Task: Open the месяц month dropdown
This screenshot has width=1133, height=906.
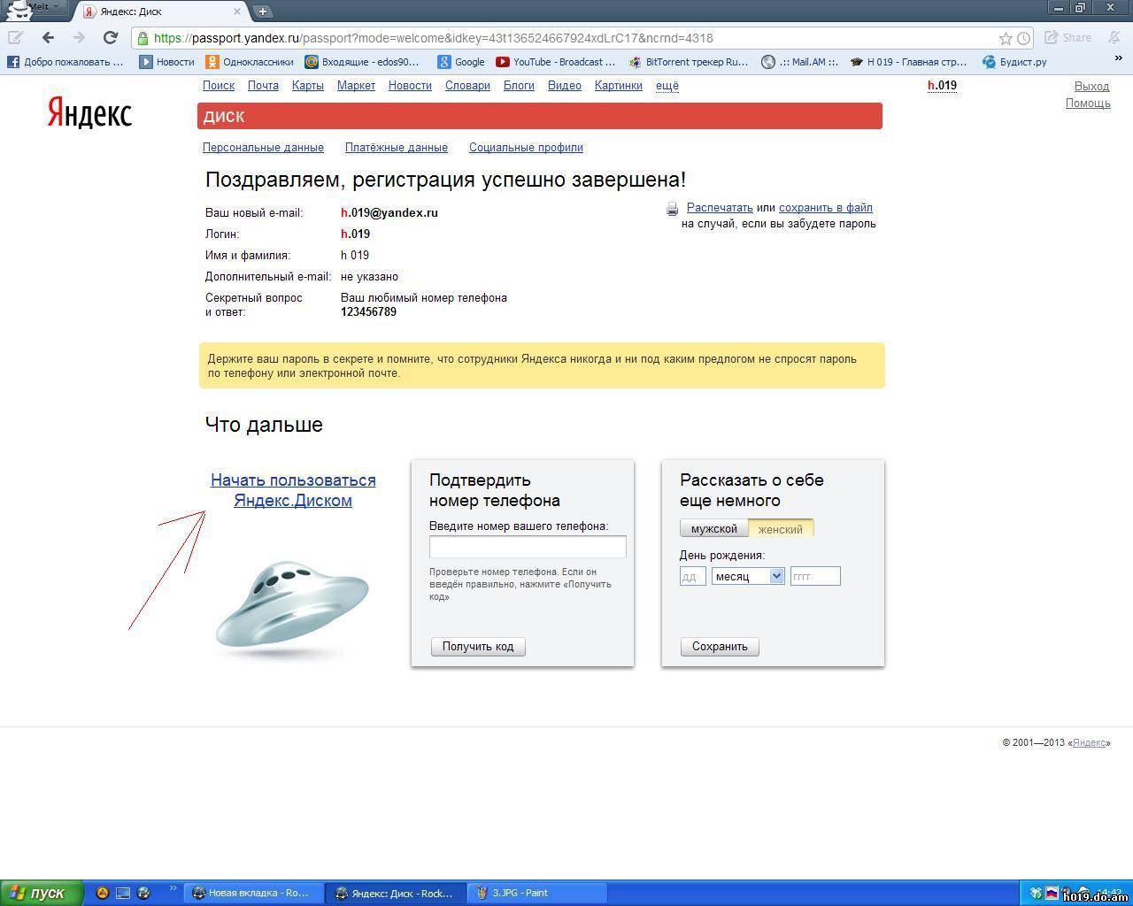Action: point(748,576)
